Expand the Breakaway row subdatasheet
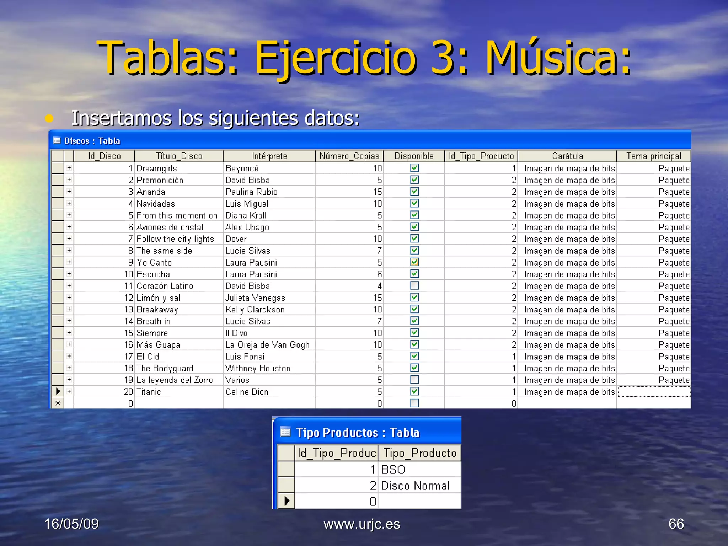Image resolution: width=728 pixels, height=546 pixels. pos(69,309)
